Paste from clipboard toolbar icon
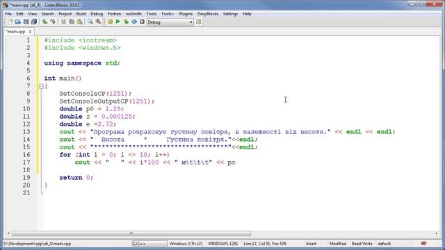Viewport: 445px width, 250px height. click(x=80, y=22)
